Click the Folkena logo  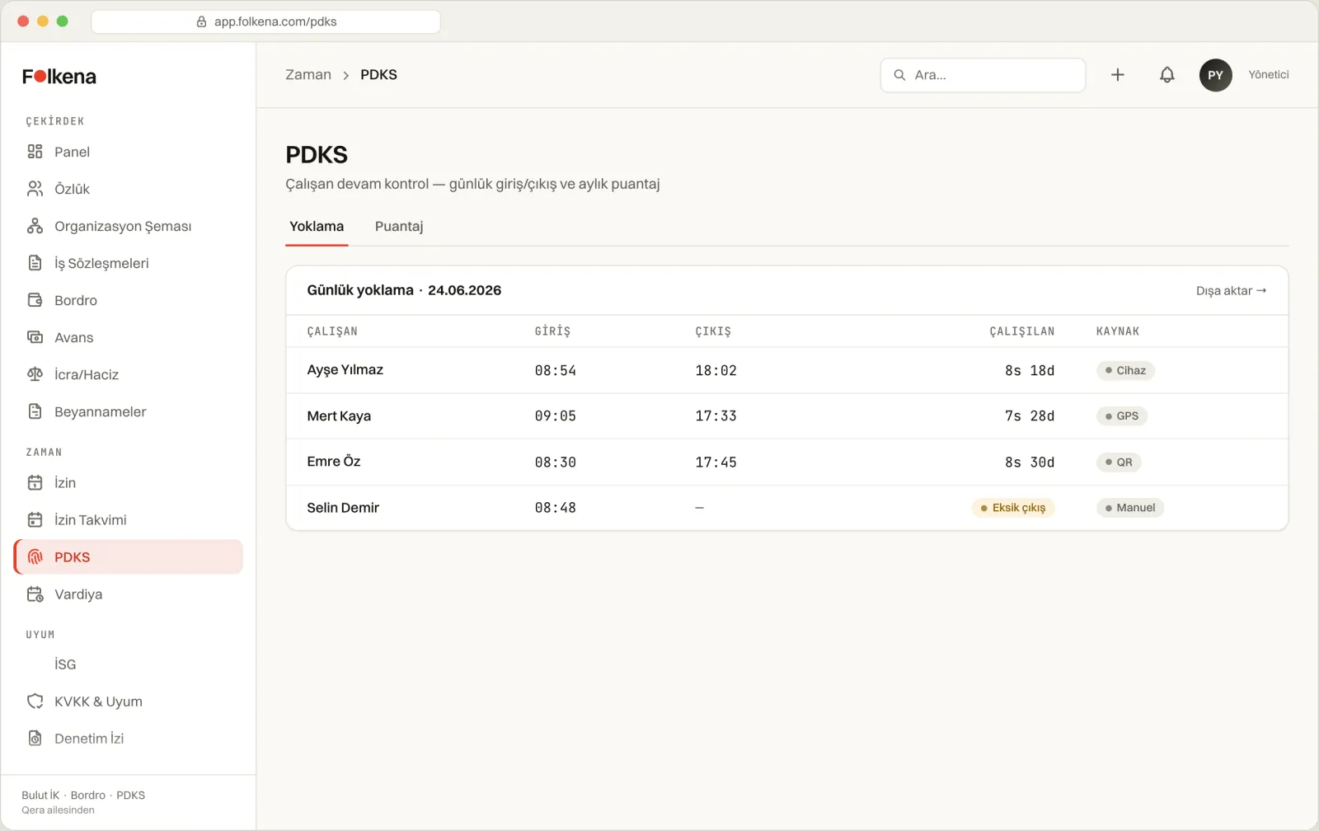[59, 77]
